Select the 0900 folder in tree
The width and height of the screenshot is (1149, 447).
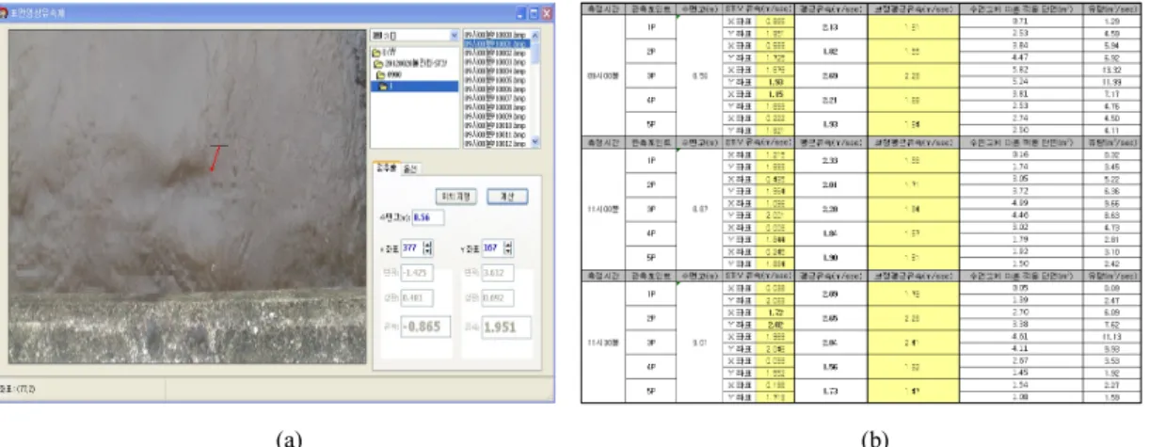click(393, 74)
